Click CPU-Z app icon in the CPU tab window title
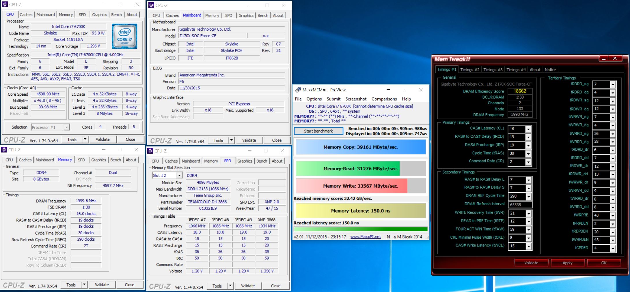This screenshot has width=630, height=292. pos(5,4)
